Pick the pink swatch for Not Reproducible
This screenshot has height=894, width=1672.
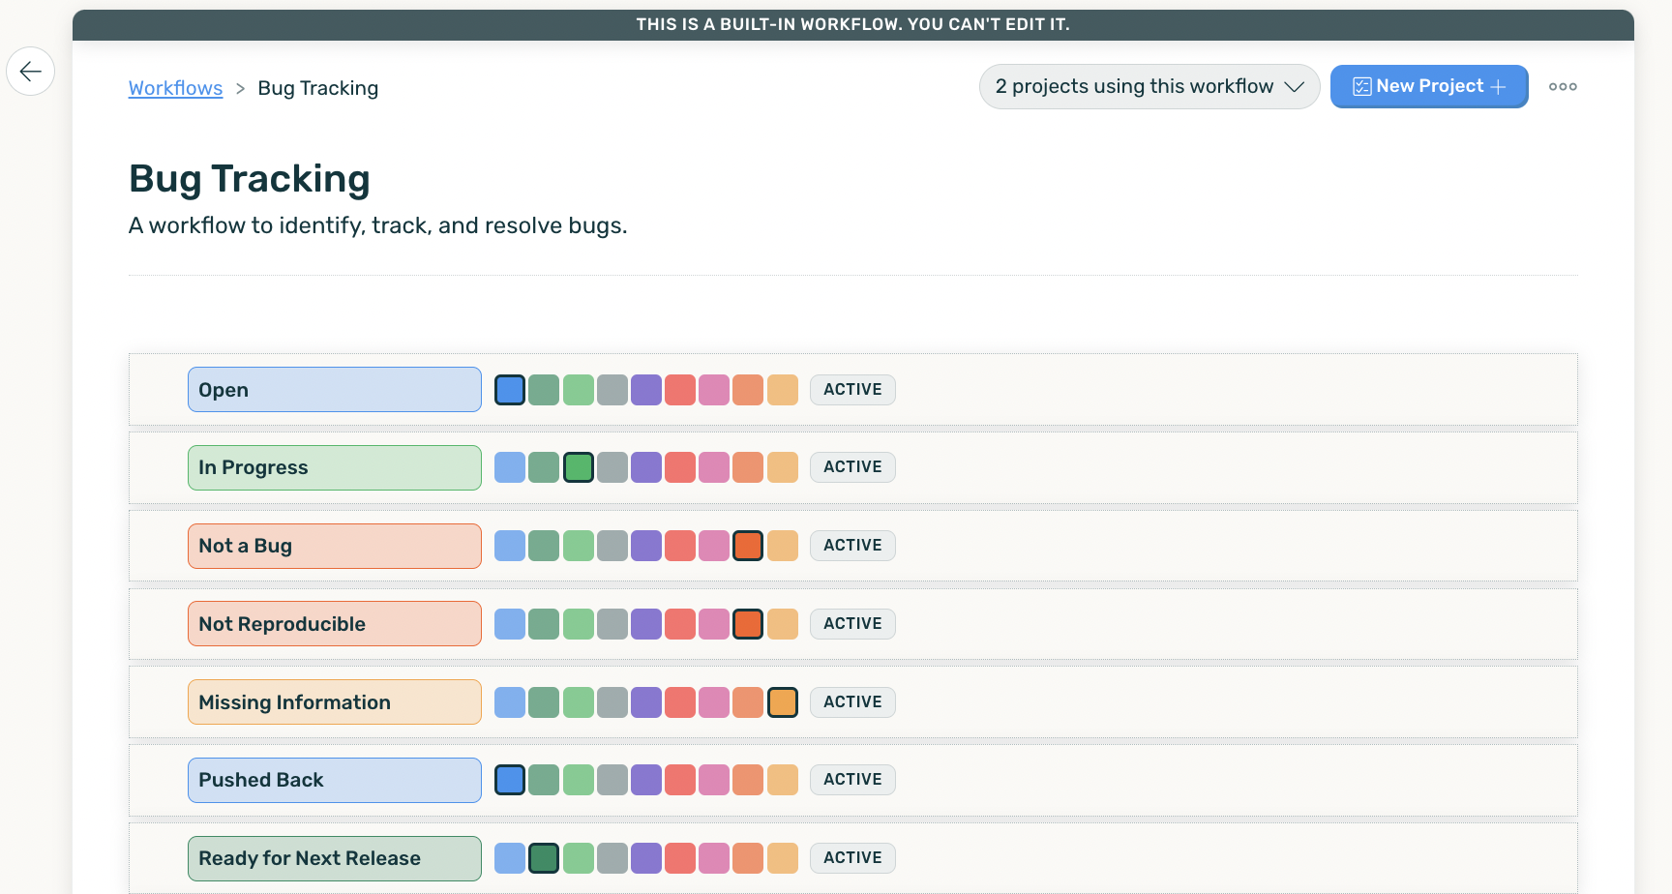(x=714, y=623)
